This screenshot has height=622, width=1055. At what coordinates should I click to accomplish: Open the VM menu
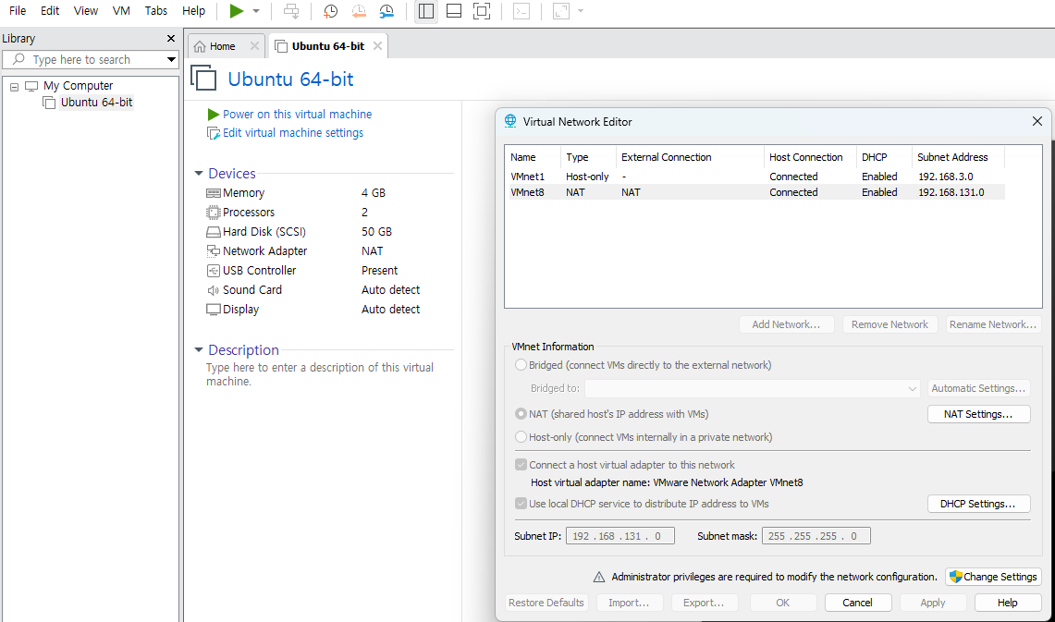tap(122, 11)
